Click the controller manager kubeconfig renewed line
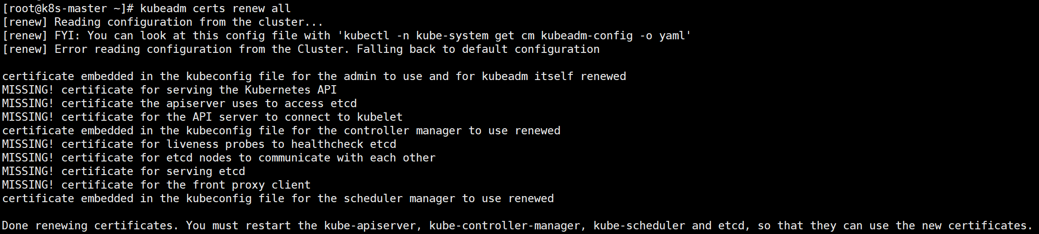1039x234 pixels. [x=281, y=131]
